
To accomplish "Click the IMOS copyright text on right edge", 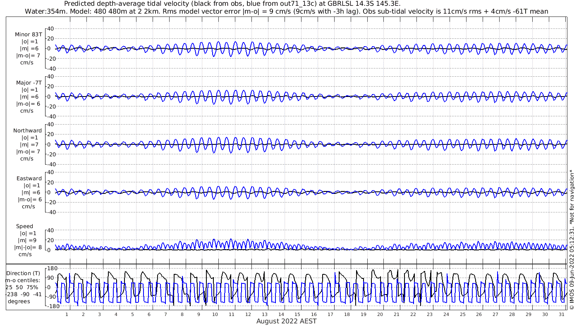I will (572, 240).
